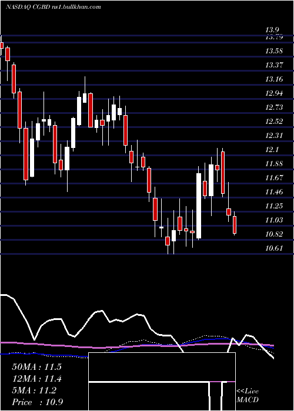
Task: Click the 12MA : 11.4 readout
Action: tap(36, 379)
